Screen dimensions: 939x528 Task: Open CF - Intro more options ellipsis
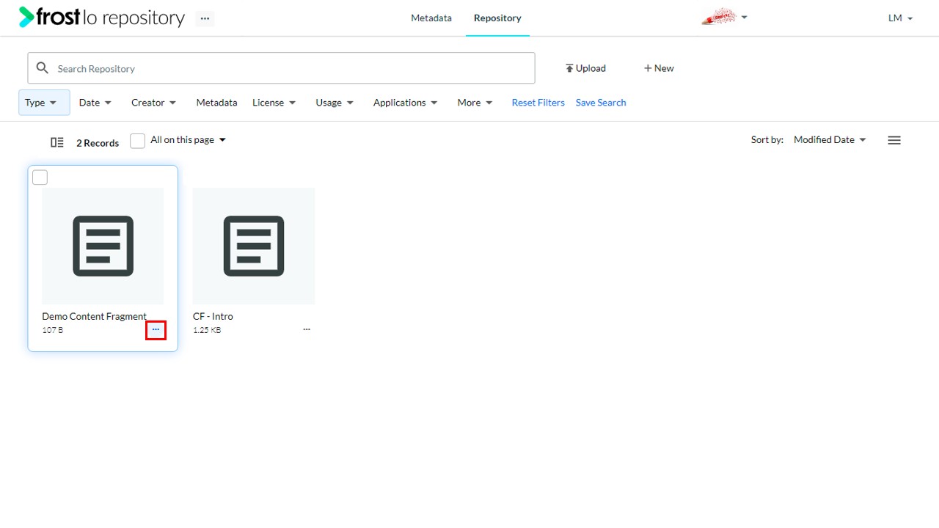pyautogui.click(x=307, y=330)
